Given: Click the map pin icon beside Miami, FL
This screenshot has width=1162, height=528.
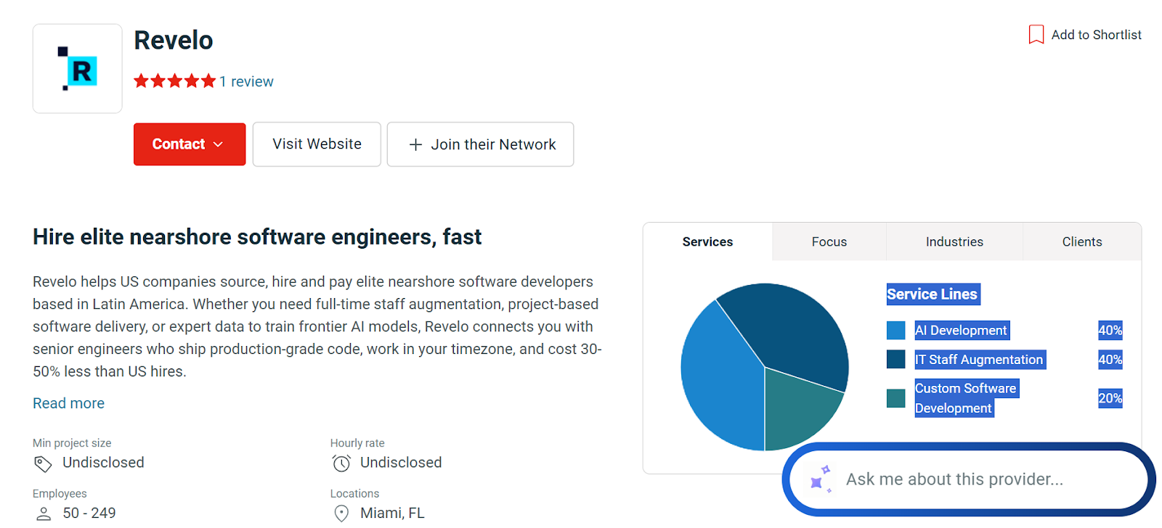Looking at the screenshot, I should coord(341,513).
